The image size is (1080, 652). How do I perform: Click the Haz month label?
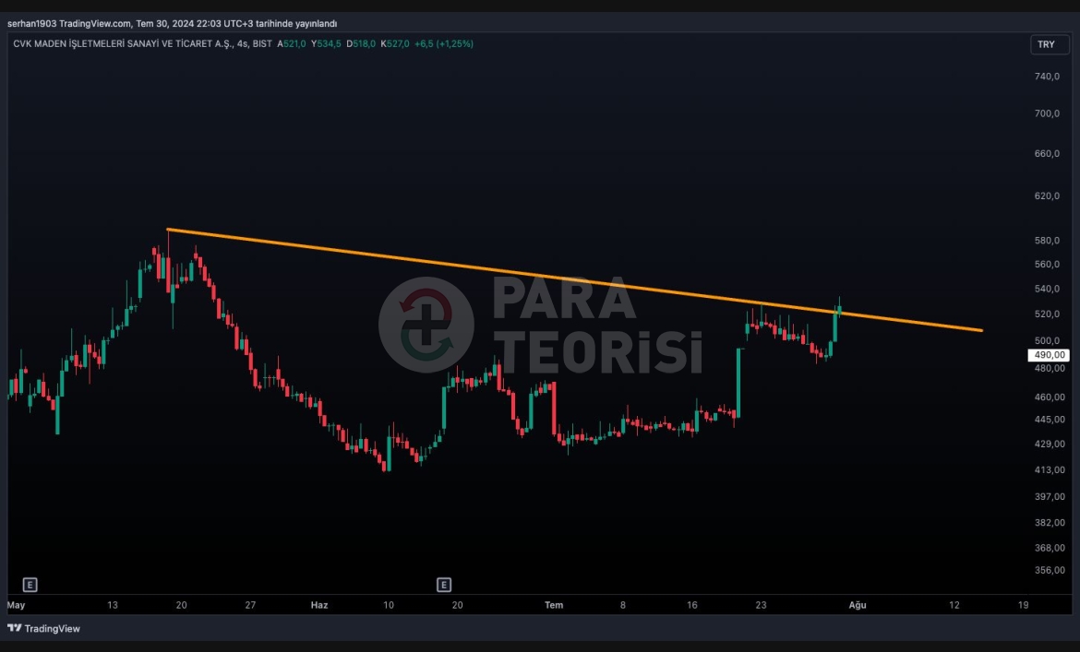[x=318, y=605]
